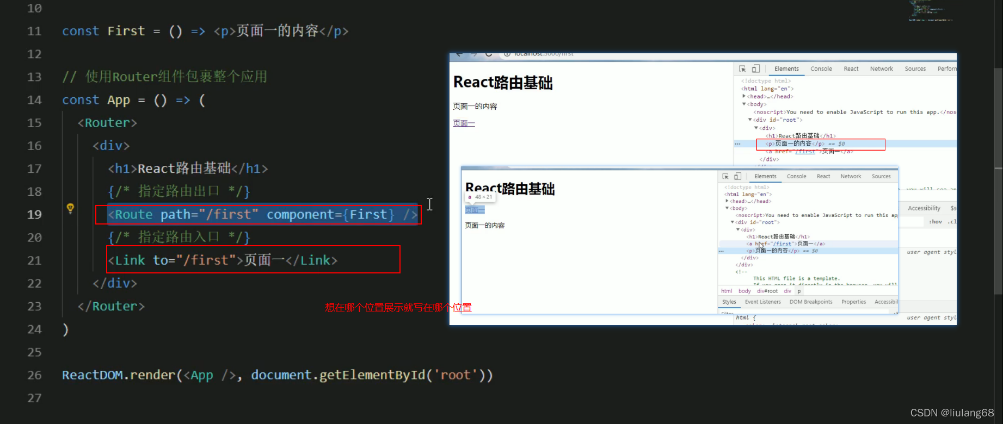Viewport: 1003px width, 424px height.
Task: Click 'const App' on line 14
Action: (x=96, y=100)
